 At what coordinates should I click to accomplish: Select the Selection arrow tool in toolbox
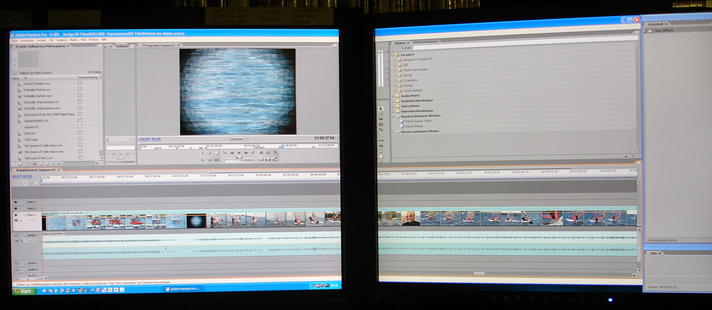[x=381, y=108]
